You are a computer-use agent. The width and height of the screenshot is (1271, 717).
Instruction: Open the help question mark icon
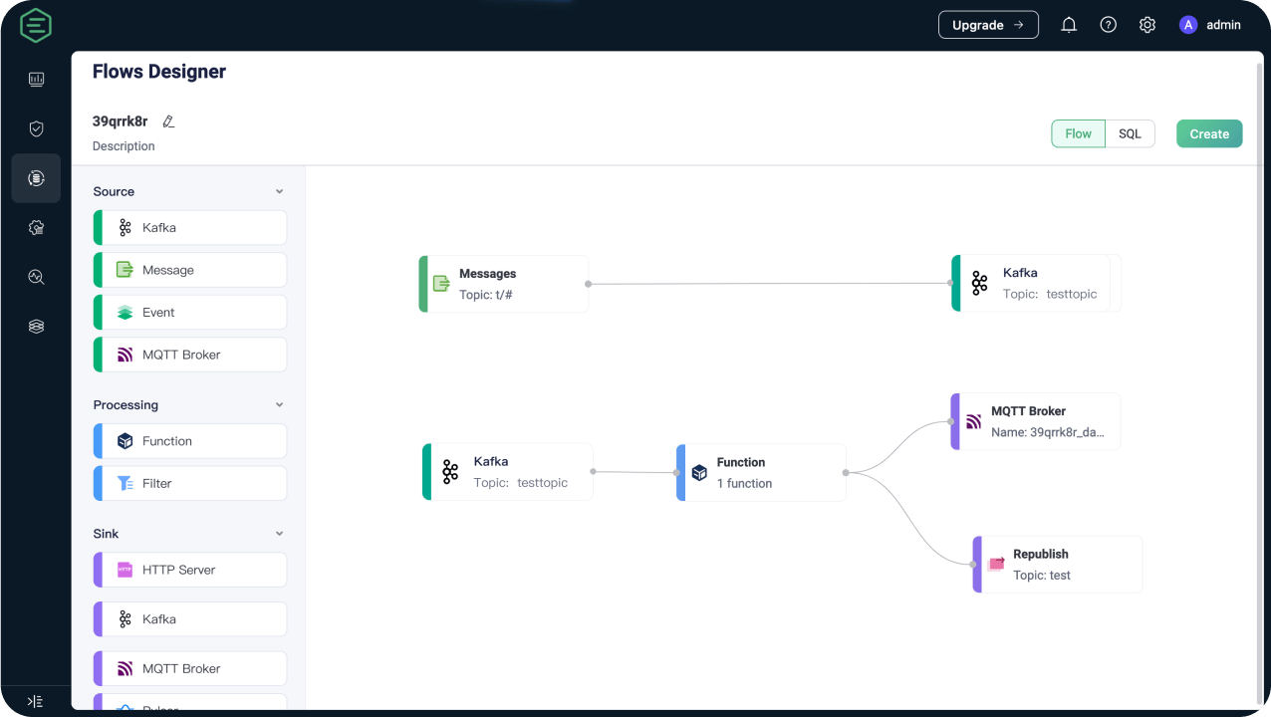coord(1108,25)
